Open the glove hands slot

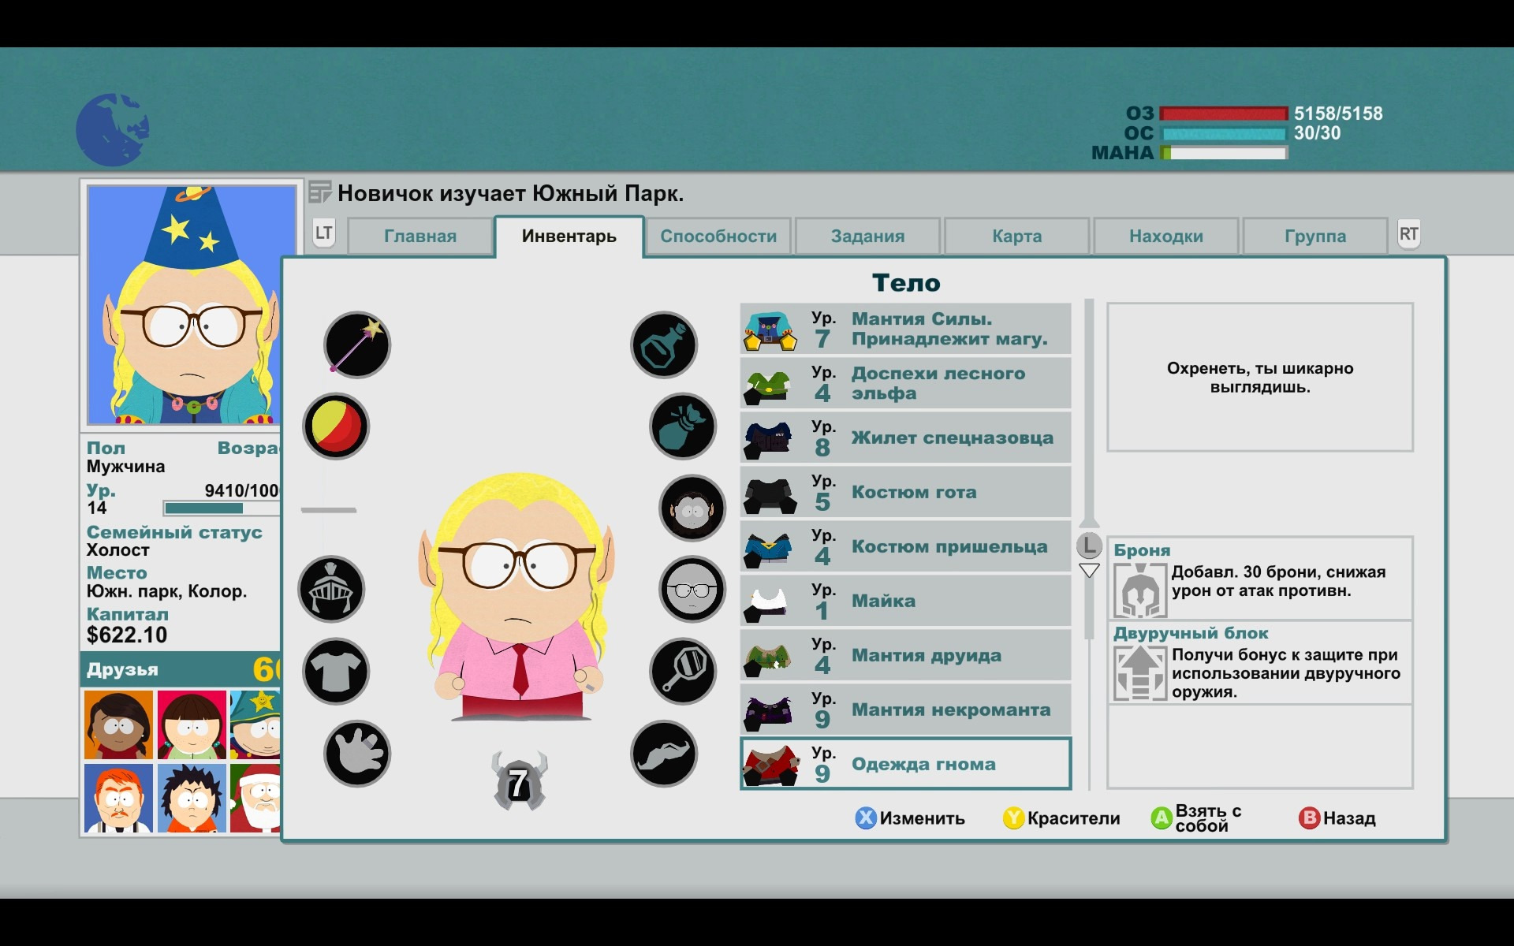[357, 754]
